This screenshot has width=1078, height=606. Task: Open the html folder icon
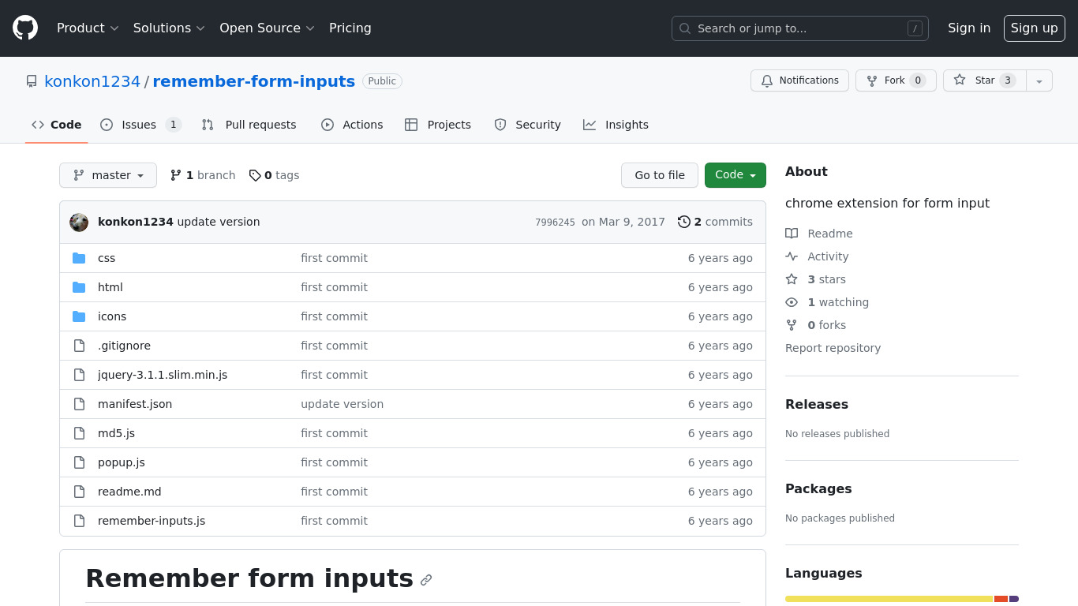pyautogui.click(x=79, y=287)
